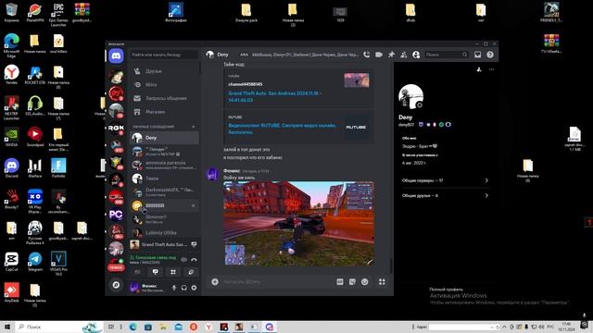Open Discord help icon
Image resolution: width=593 pixels, height=333 pixels.
pos(490,55)
